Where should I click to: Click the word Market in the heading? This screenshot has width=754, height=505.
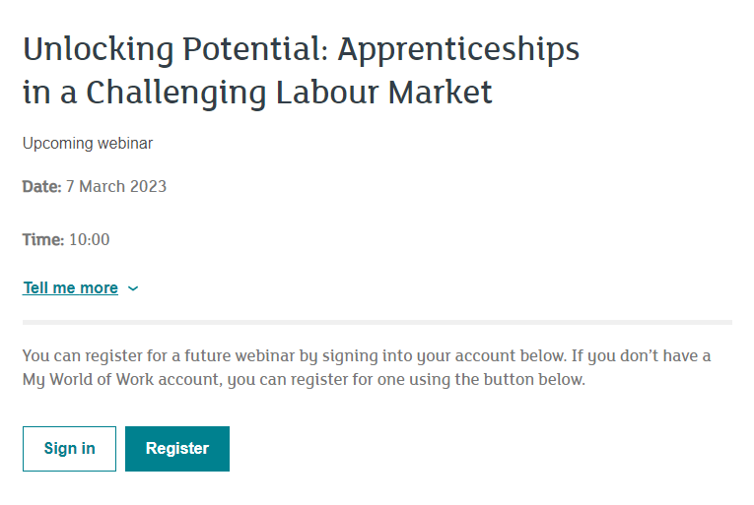pyautogui.click(x=440, y=92)
